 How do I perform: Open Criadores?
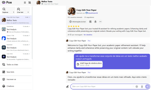(x=16, y=86)
